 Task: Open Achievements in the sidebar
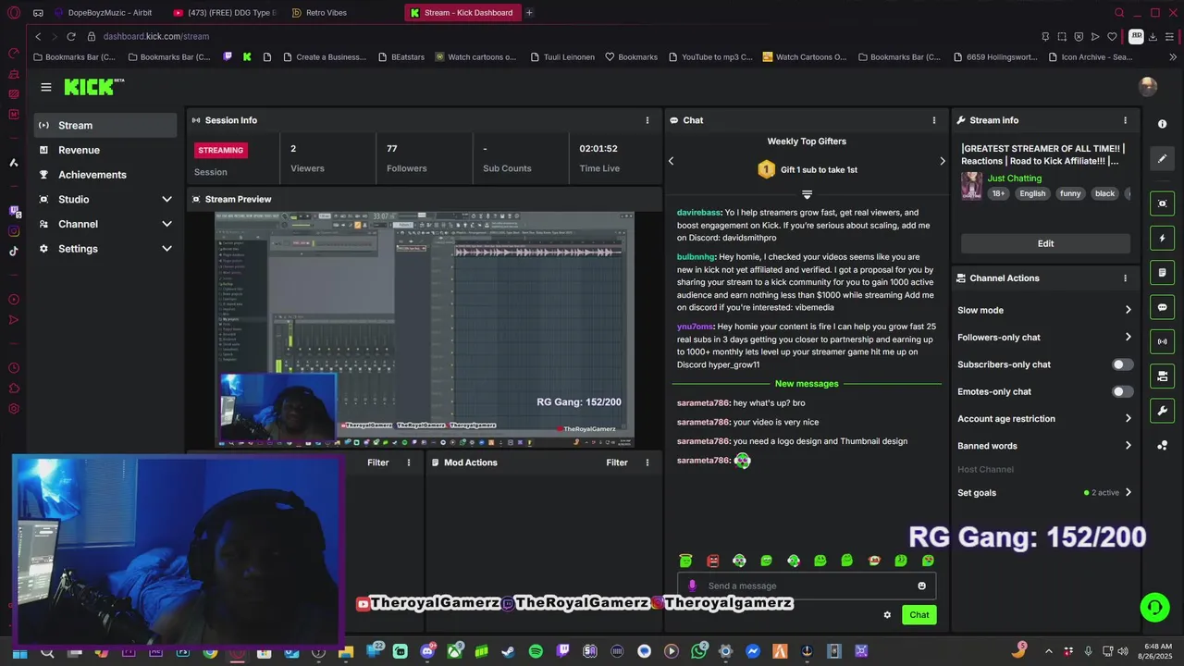point(105,175)
